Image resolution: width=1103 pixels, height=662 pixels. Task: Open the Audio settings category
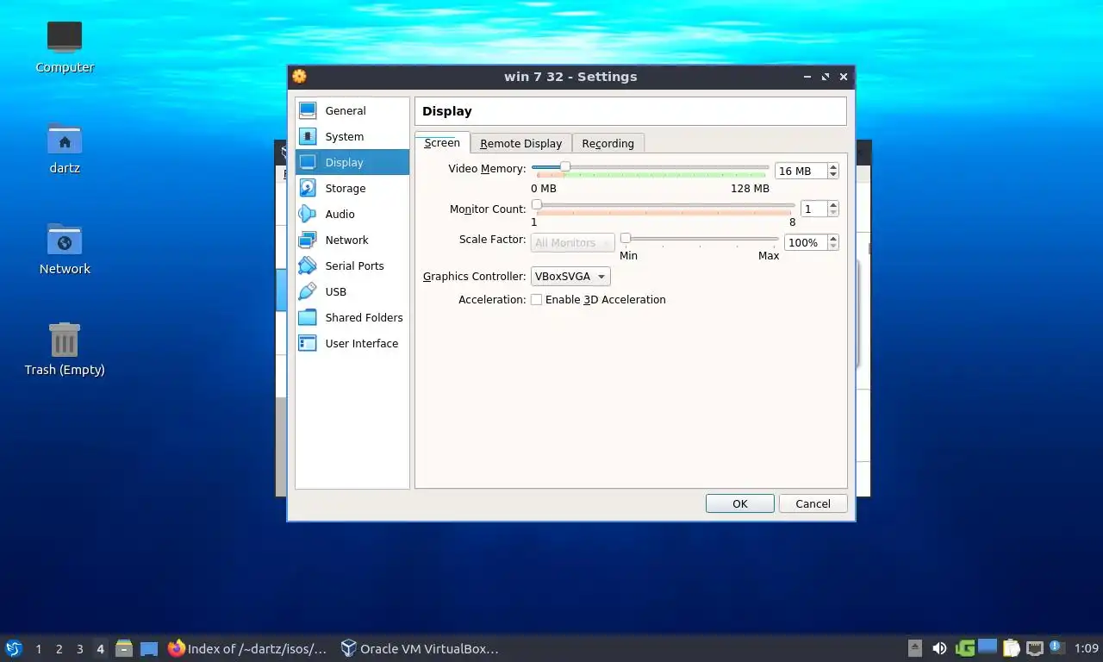click(352, 214)
